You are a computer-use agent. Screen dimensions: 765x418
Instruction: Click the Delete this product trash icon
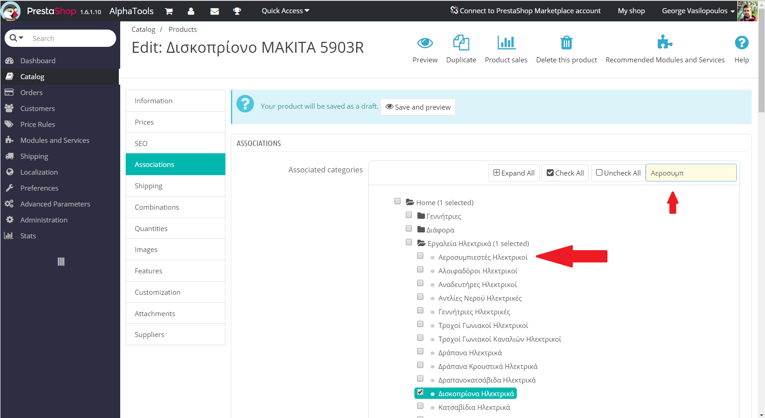coord(566,43)
